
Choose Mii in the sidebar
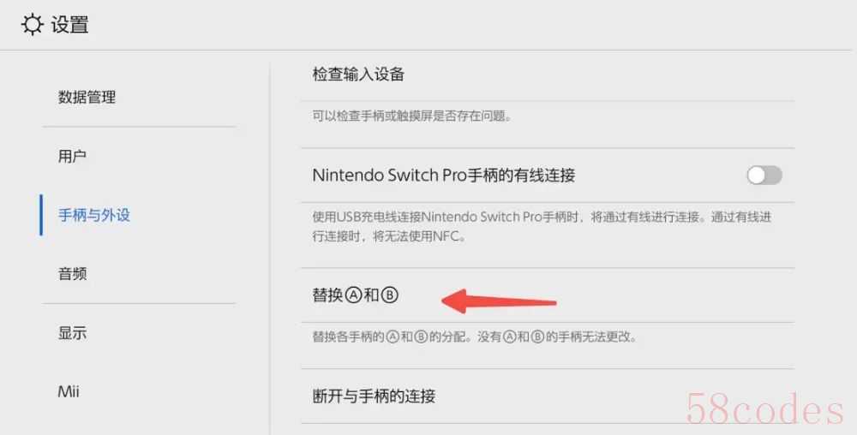(69, 391)
